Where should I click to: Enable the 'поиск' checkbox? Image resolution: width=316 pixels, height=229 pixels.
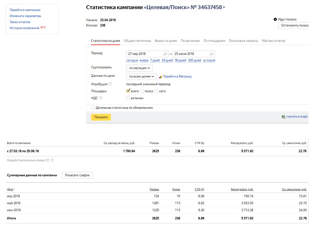[142, 91]
